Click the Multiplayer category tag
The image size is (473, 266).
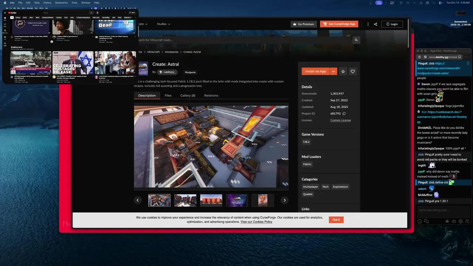click(x=310, y=187)
